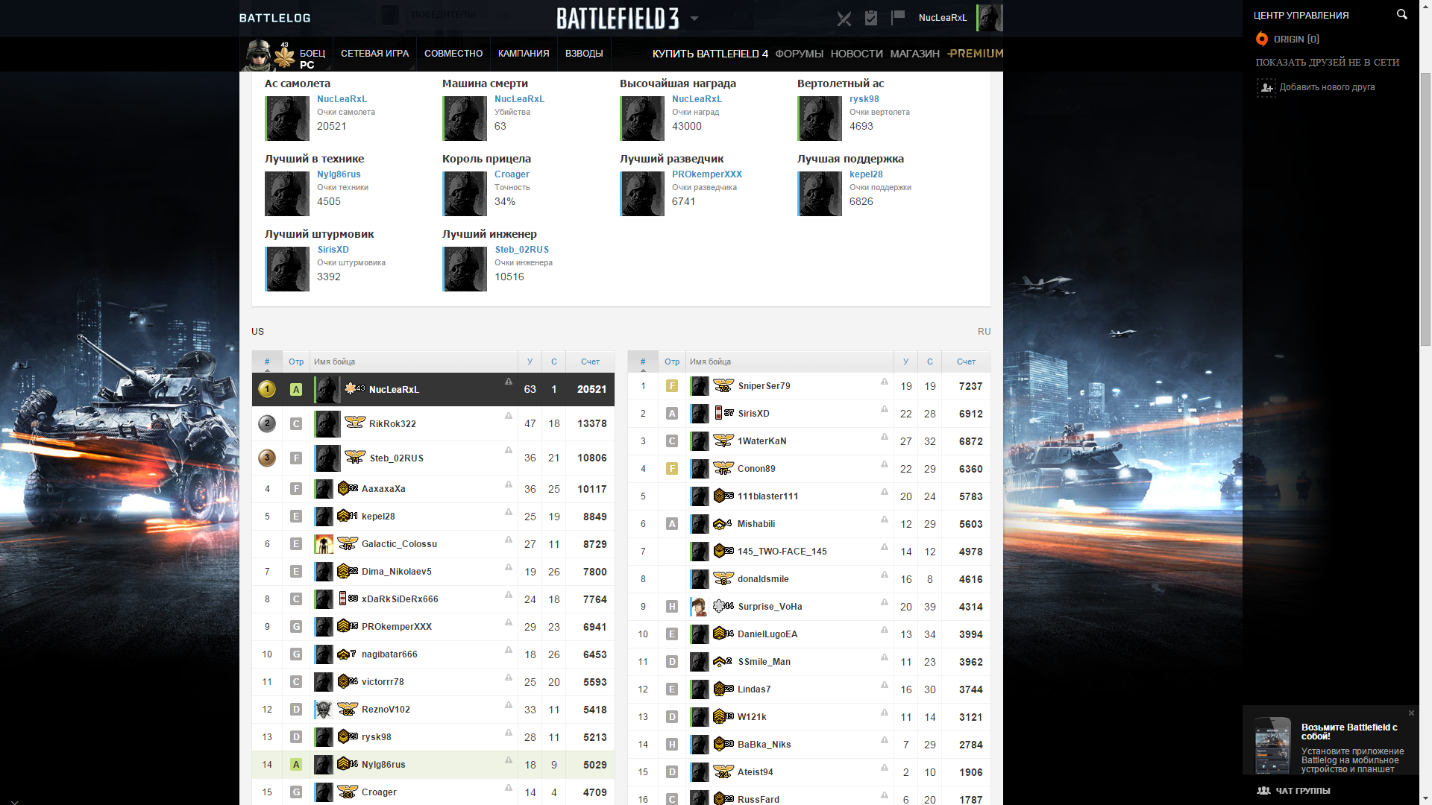Sort the RU team table by С column
Viewport: 1432px width, 805px height.
pyautogui.click(x=929, y=362)
